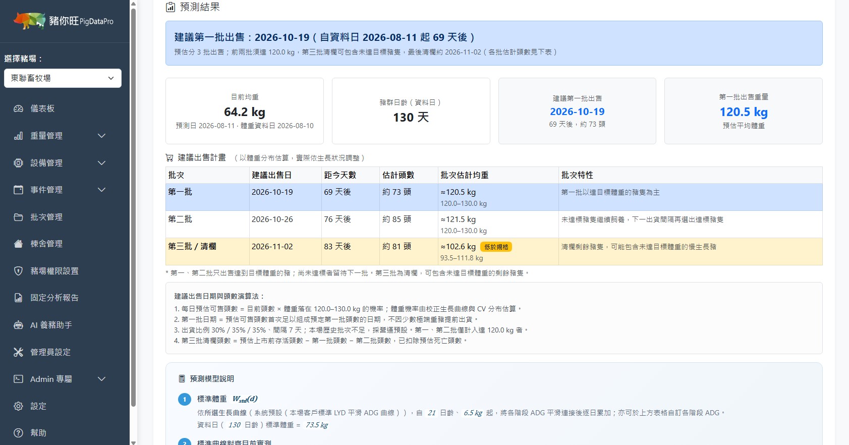Click the Admin 專屬 terminal icon
849x445 pixels.
[18, 379]
